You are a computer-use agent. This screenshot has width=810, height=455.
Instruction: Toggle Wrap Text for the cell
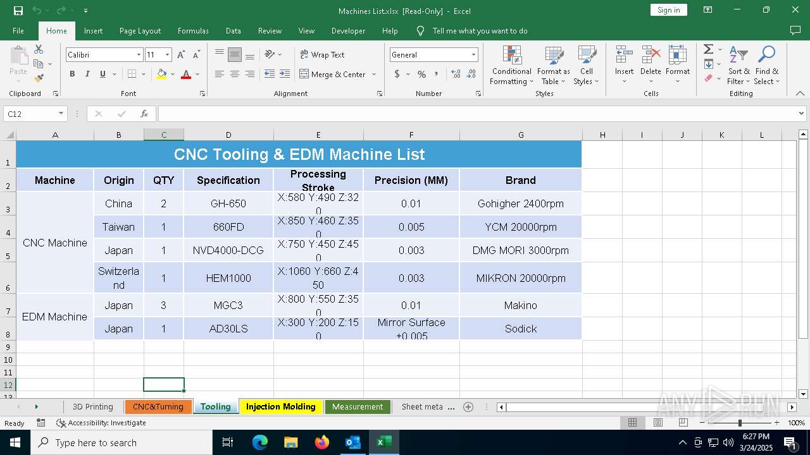[323, 55]
